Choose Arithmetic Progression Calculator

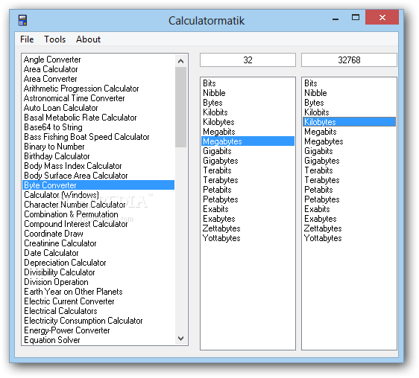click(x=98, y=89)
